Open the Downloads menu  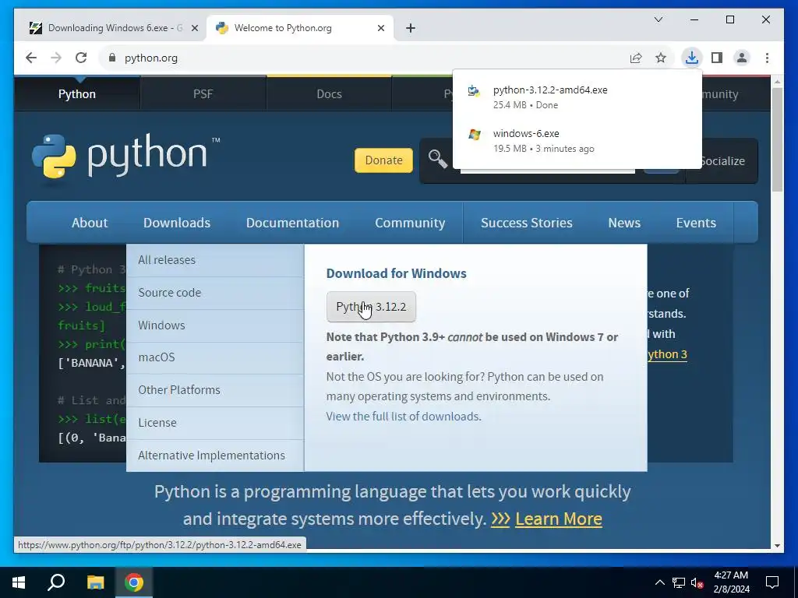pos(177,223)
